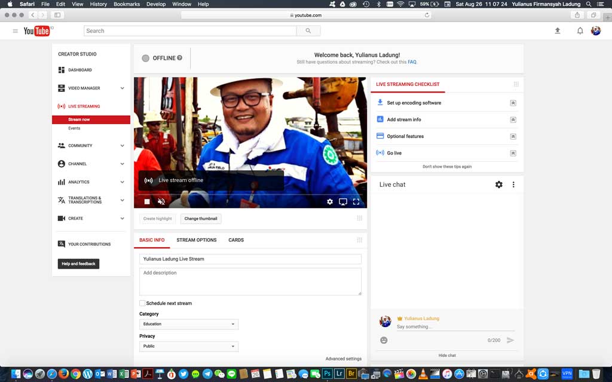Open emoji picker in live chat
This screenshot has height=382, width=612.
384,340
